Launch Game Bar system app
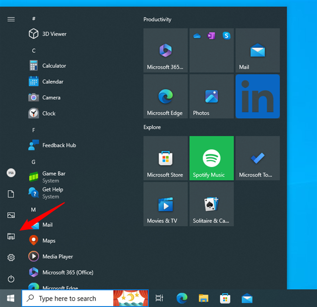 [x=47, y=177]
